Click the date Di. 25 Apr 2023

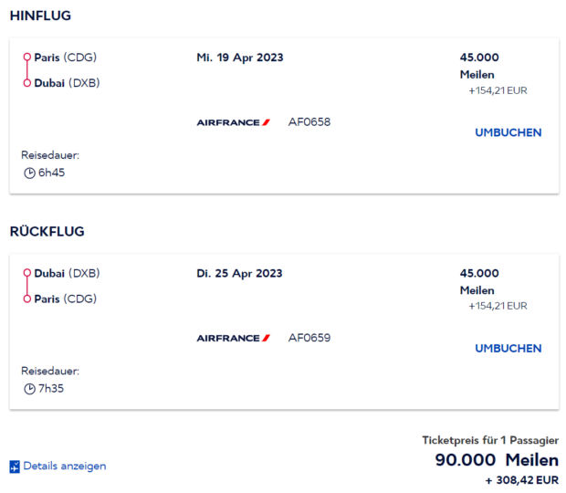click(239, 273)
